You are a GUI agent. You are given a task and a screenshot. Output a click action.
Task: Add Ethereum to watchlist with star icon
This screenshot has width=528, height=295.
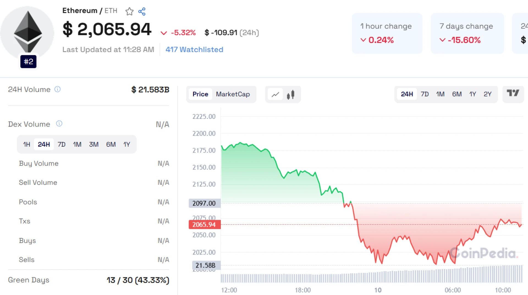click(x=129, y=11)
